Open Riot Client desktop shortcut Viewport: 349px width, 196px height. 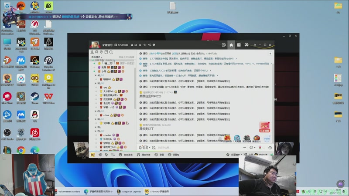click(7, 98)
